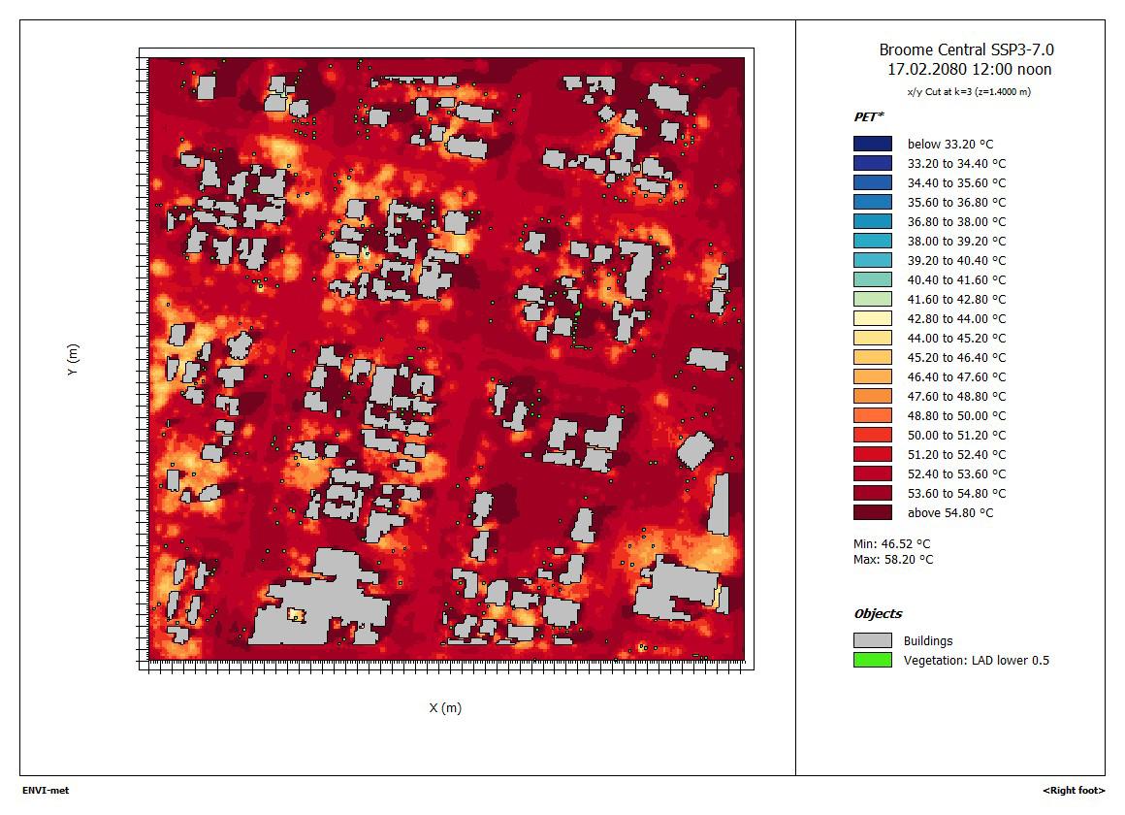Click the 'x/y Cut at k=3' subtitle
The image size is (1125, 815).
(969, 92)
